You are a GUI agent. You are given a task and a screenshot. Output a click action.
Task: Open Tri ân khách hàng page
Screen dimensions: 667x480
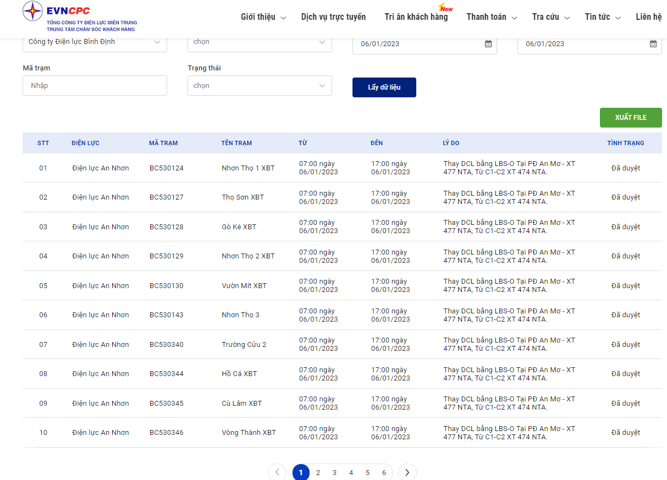[416, 17]
